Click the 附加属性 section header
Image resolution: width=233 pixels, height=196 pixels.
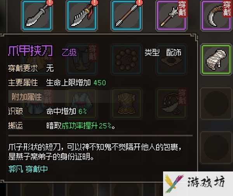pos(26,97)
